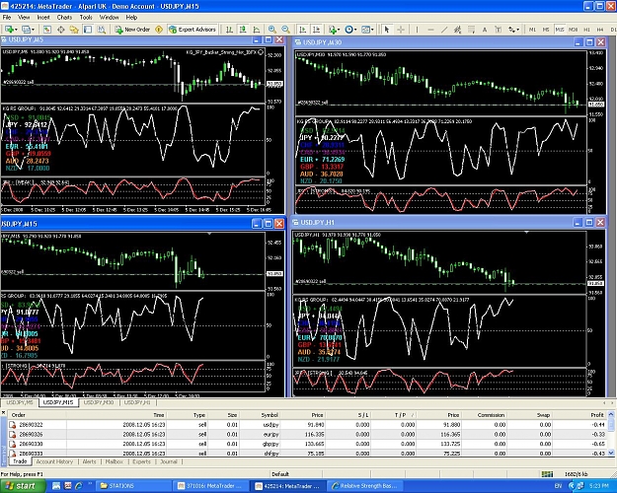Select order 28690322 row
This screenshot has height=493, width=617.
(309, 425)
